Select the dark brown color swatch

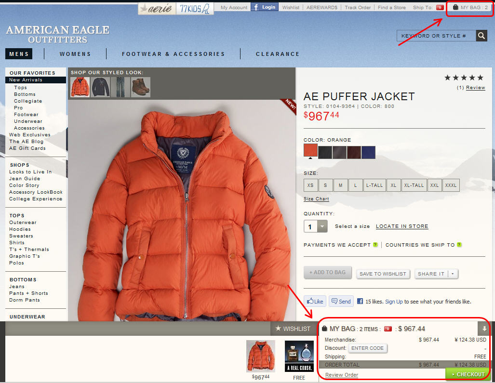(354, 152)
